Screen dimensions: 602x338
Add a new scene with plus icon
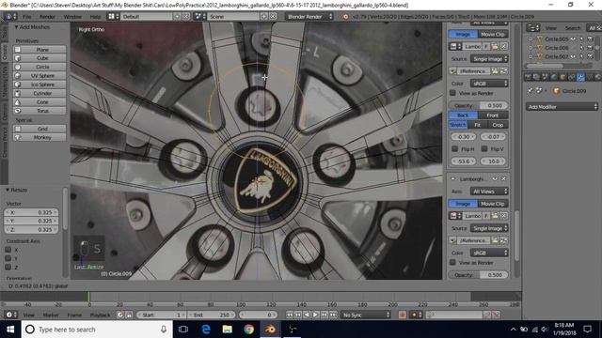(264, 17)
